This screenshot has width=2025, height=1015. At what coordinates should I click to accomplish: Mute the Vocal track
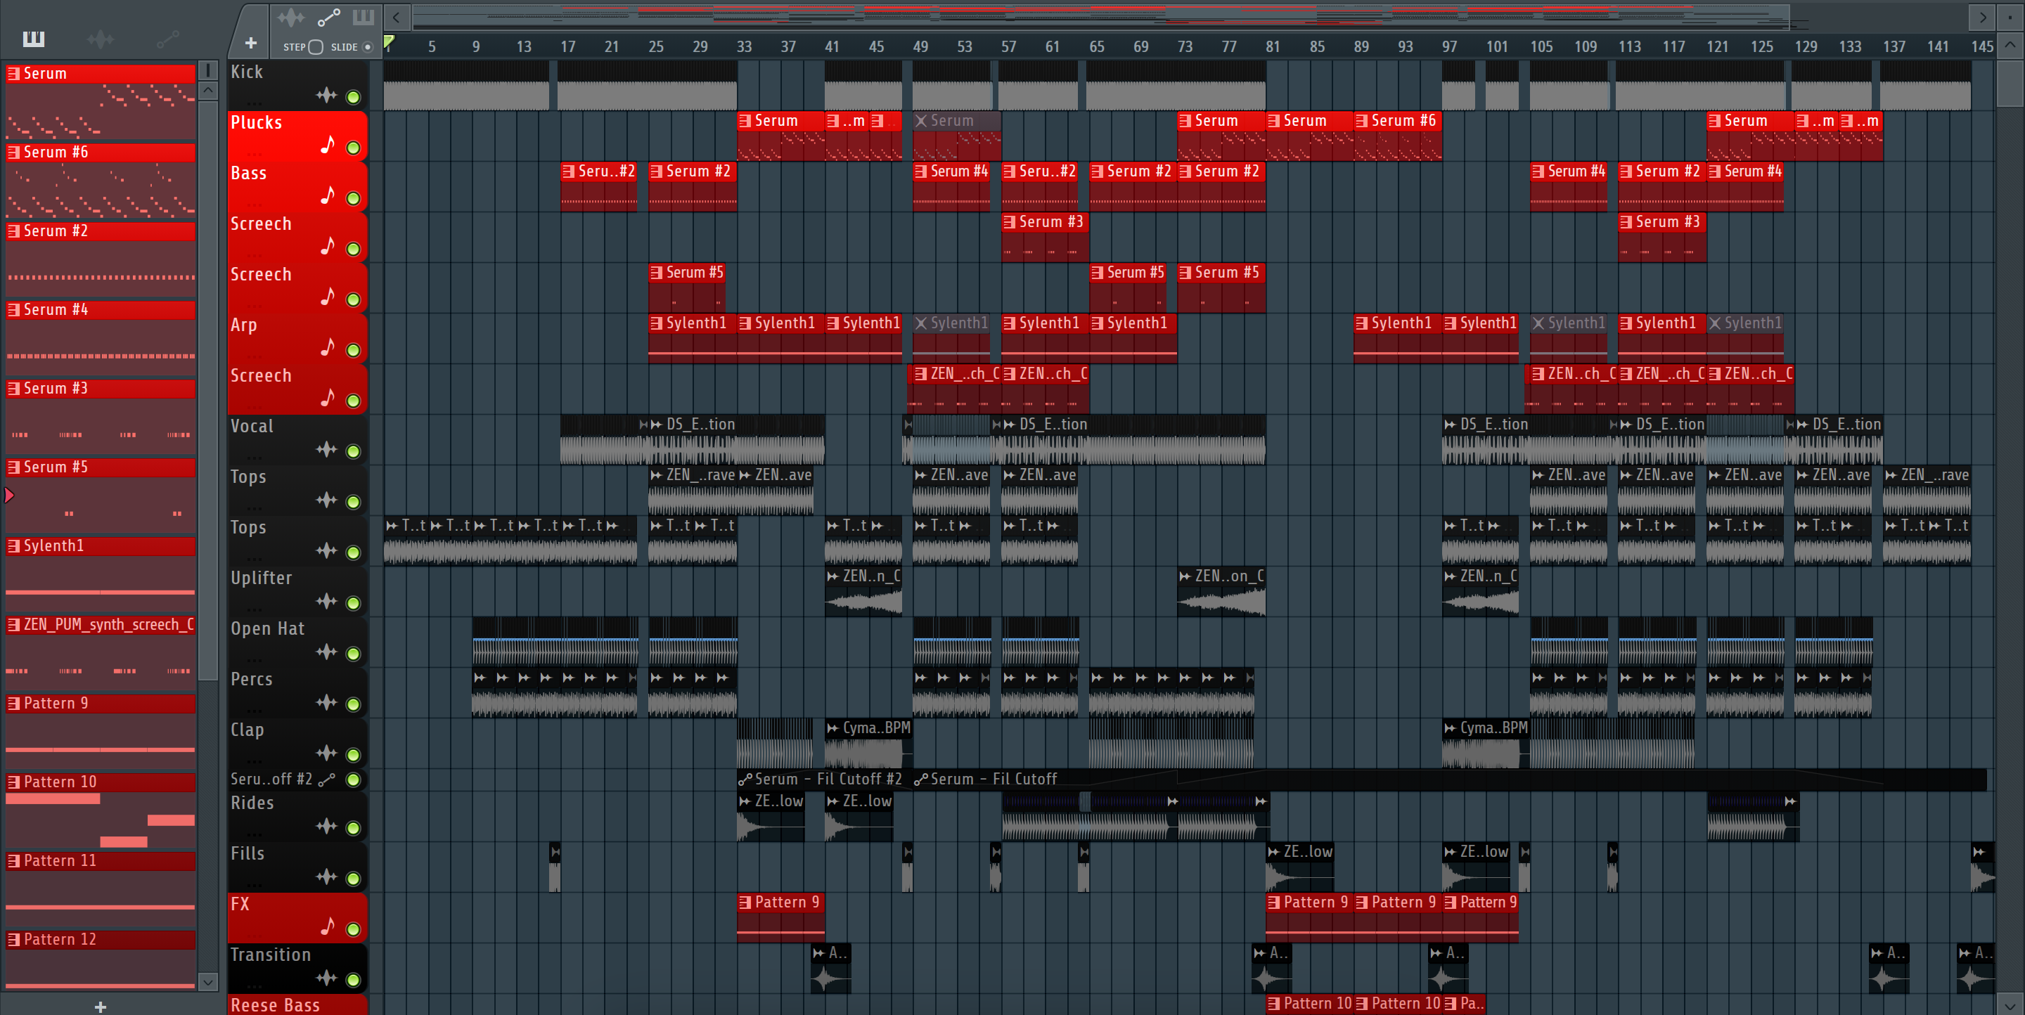[x=353, y=452]
